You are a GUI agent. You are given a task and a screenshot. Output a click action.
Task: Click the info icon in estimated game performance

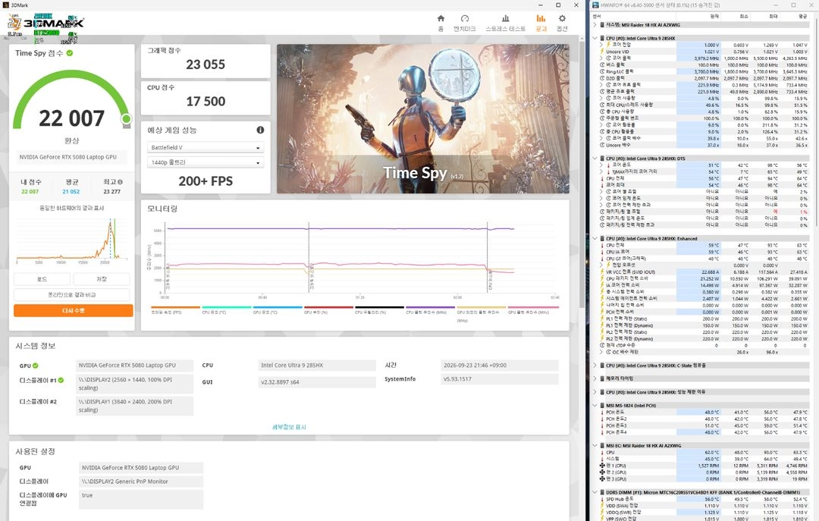point(260,130)
